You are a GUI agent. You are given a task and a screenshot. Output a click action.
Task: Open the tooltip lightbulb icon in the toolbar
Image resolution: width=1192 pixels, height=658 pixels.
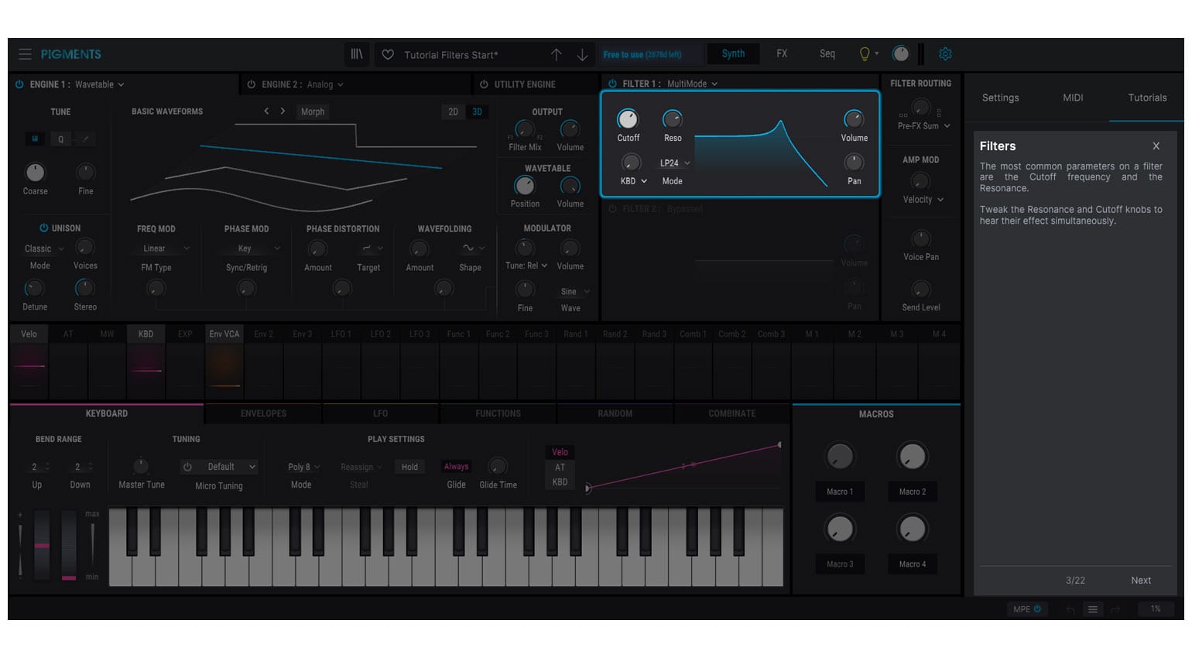(x=864, y=53)
